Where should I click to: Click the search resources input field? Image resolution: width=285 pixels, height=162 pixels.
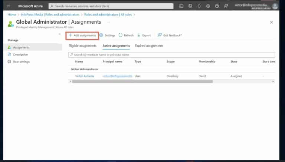click(x=111, y=6)
